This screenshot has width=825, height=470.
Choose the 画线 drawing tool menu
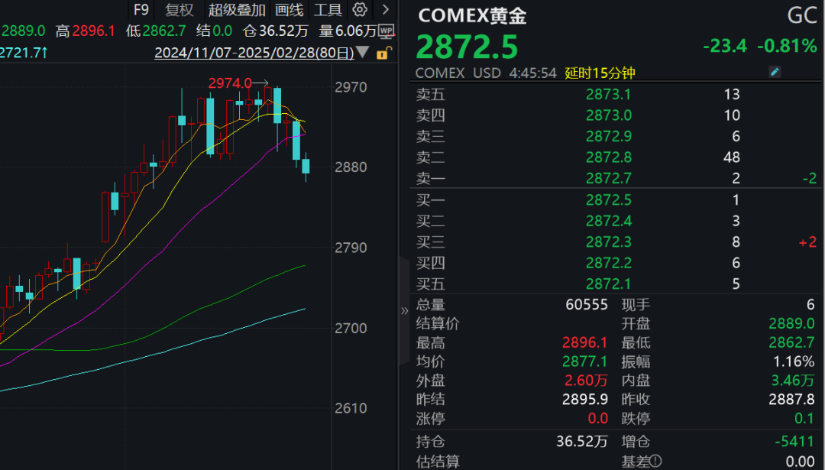290,9
